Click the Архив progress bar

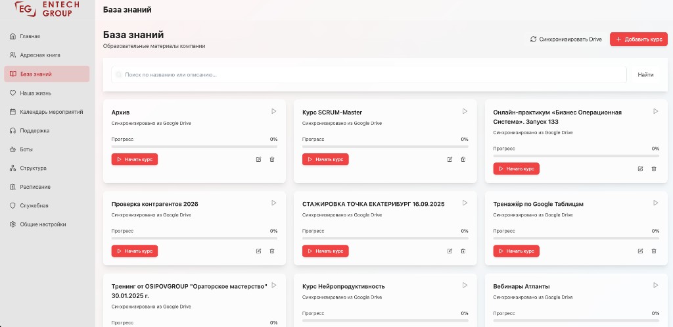[195, 147]
